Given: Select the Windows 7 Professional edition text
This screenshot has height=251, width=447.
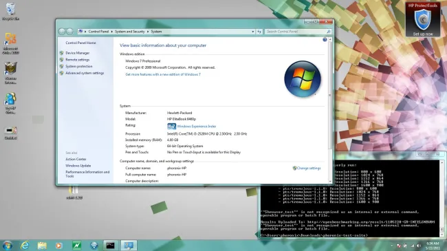Looking at the screenshot, I should [143, 61].
